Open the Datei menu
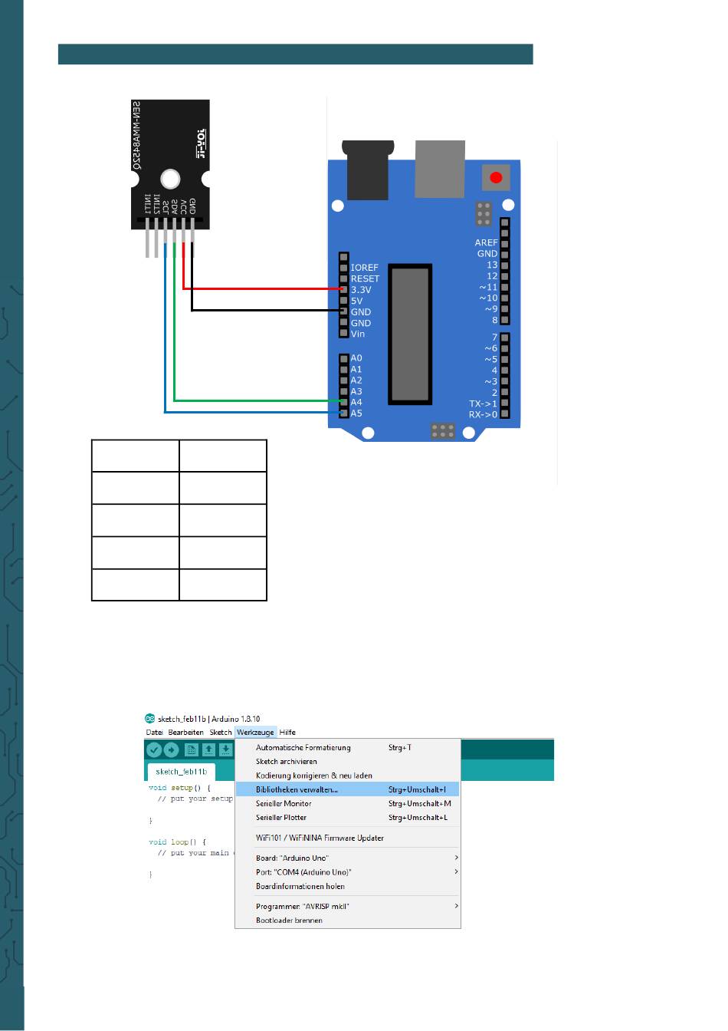Image resolution: width=728 pixels, height=1031 pixels. (x=155, y=733)
